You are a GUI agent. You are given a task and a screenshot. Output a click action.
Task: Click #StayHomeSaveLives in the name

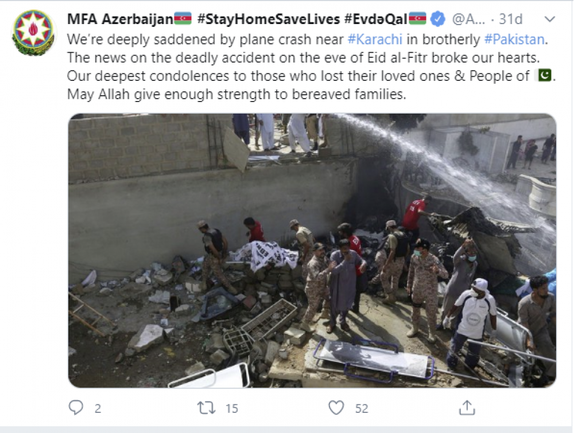tap(269, 19)
